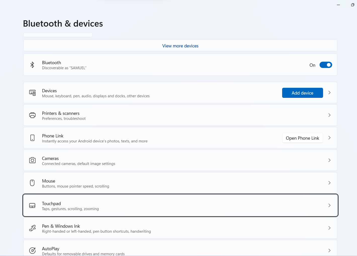Restore down the Settings window

352,5
